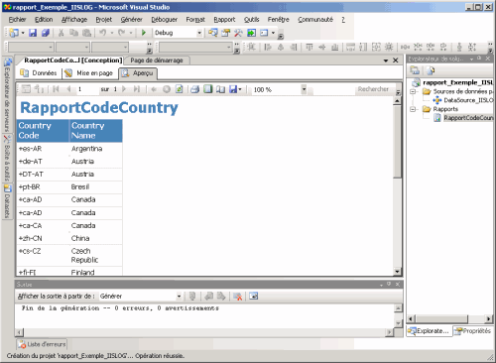Screen dimensions: 496x363
Task: Click the Redo arrow icon
Action: click(x=122, y=33)
